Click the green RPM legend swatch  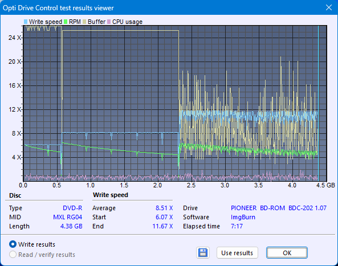click(x=66, y=22)
